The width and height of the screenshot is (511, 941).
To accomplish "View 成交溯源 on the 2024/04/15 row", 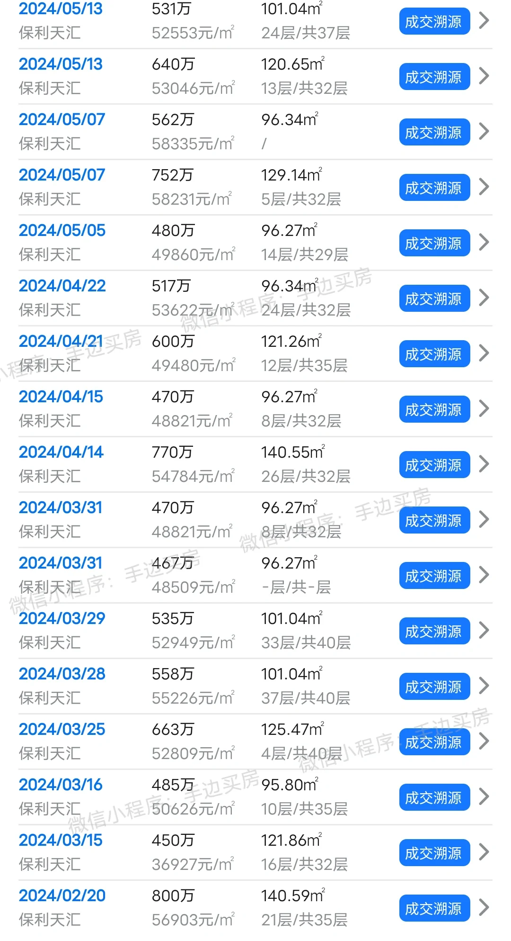I will click(434, 409).
